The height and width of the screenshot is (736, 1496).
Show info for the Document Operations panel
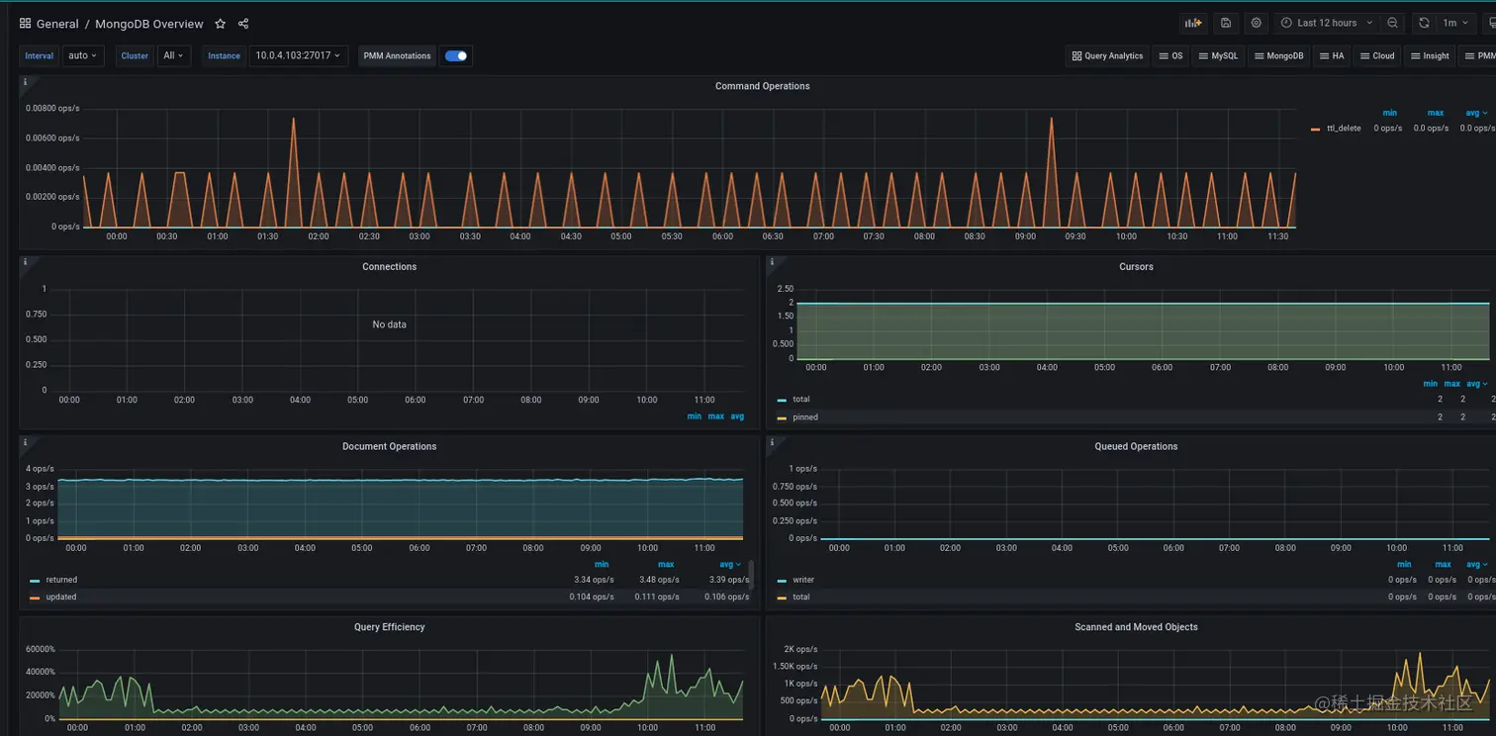(25, 442)
